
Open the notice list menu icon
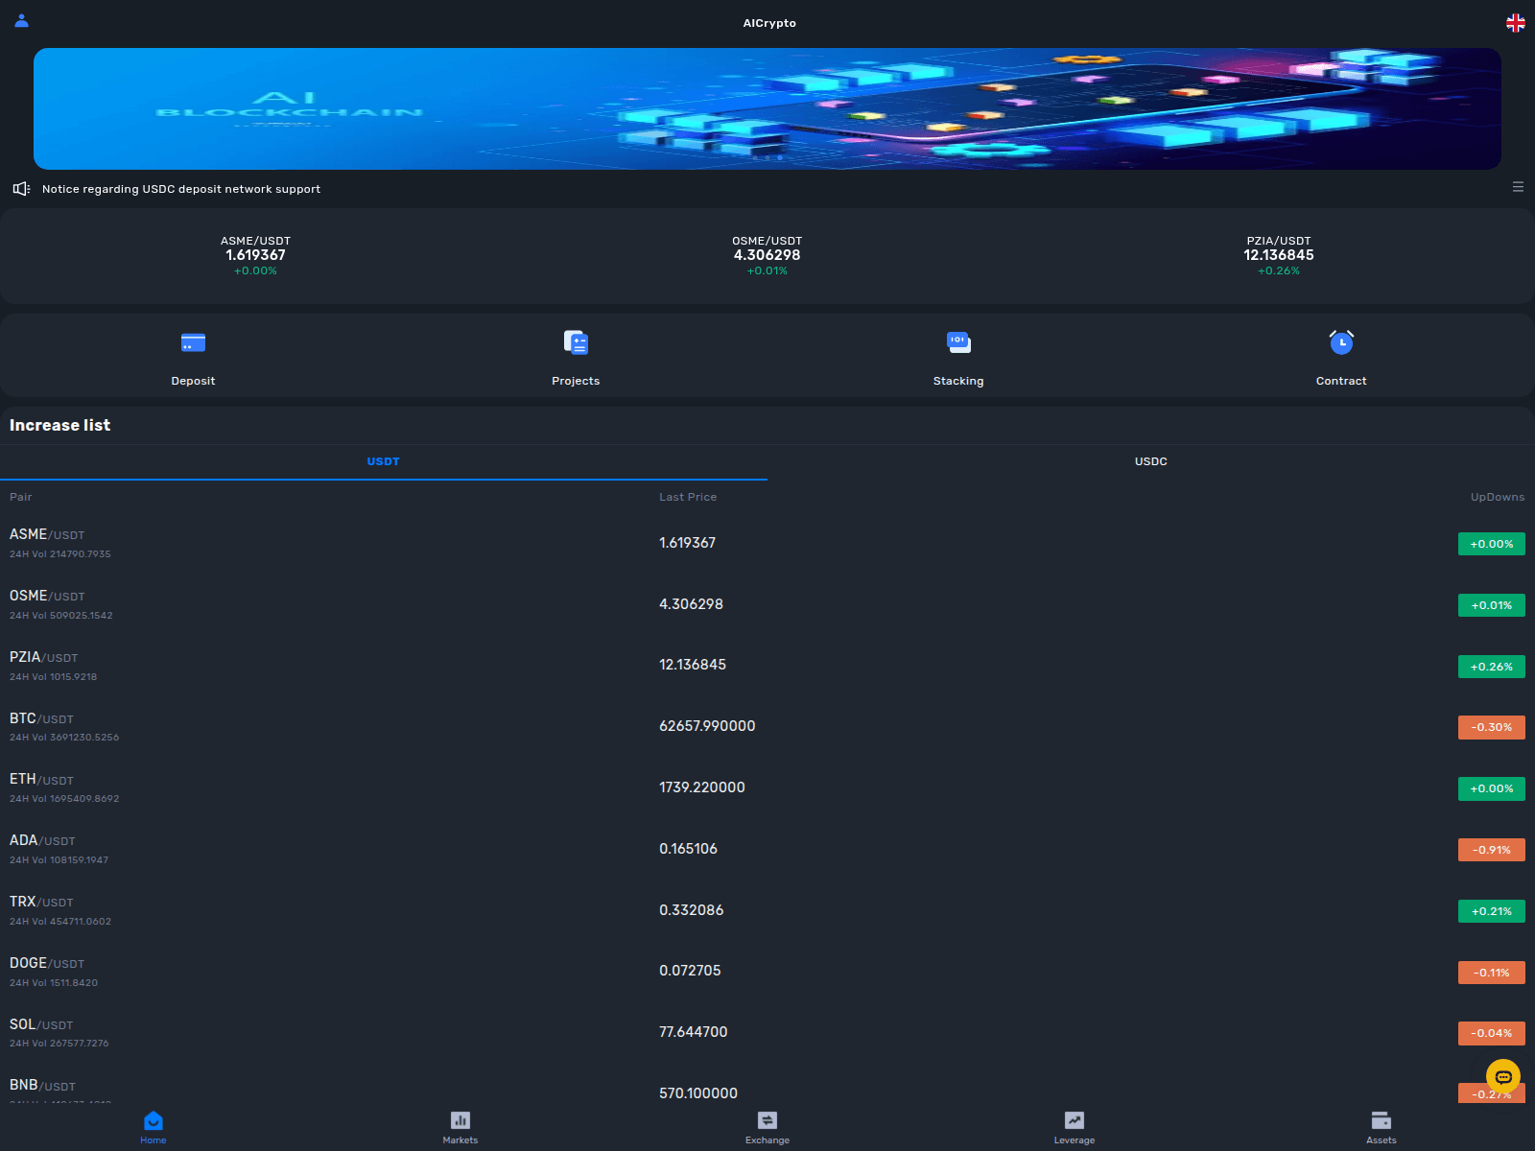[1518, 187]
